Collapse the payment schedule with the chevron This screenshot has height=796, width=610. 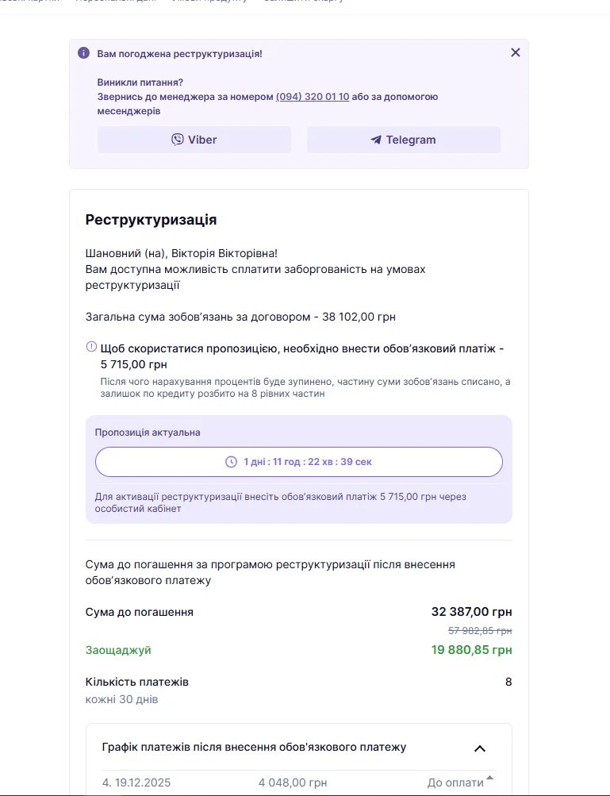click(479, 748)
